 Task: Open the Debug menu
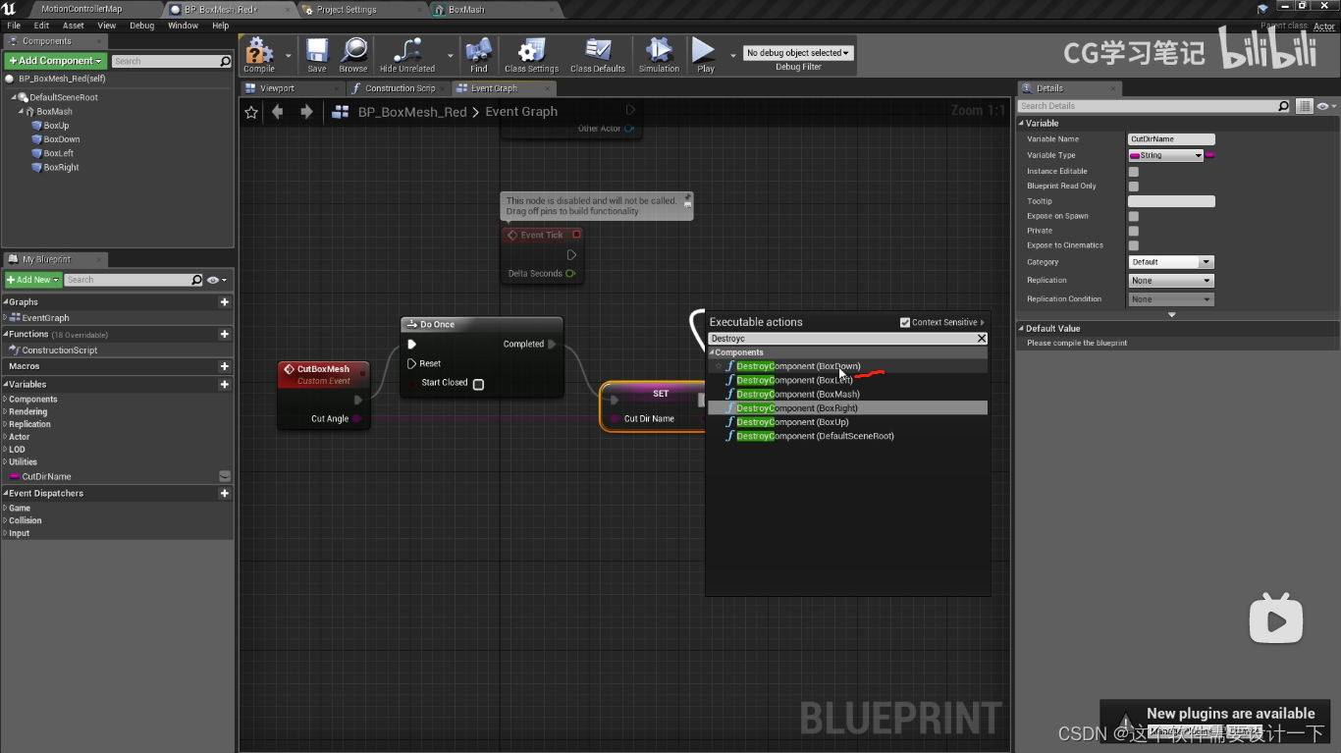142,26
